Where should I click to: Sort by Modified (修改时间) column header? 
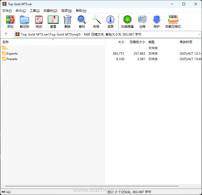[x=190, y=42]
